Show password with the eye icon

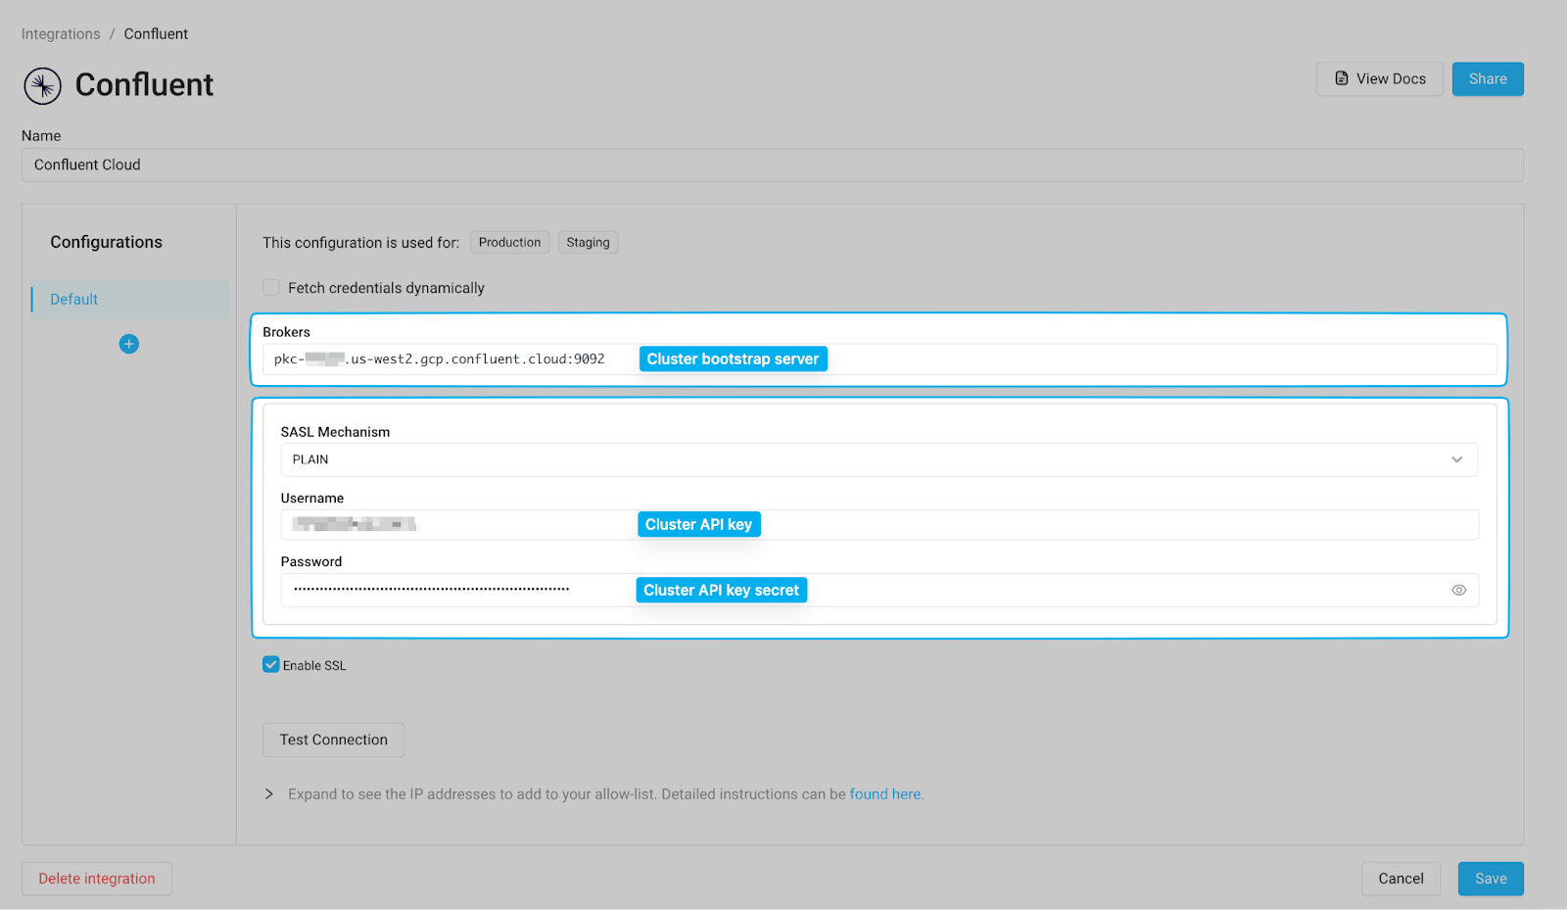click(1458, 590)
